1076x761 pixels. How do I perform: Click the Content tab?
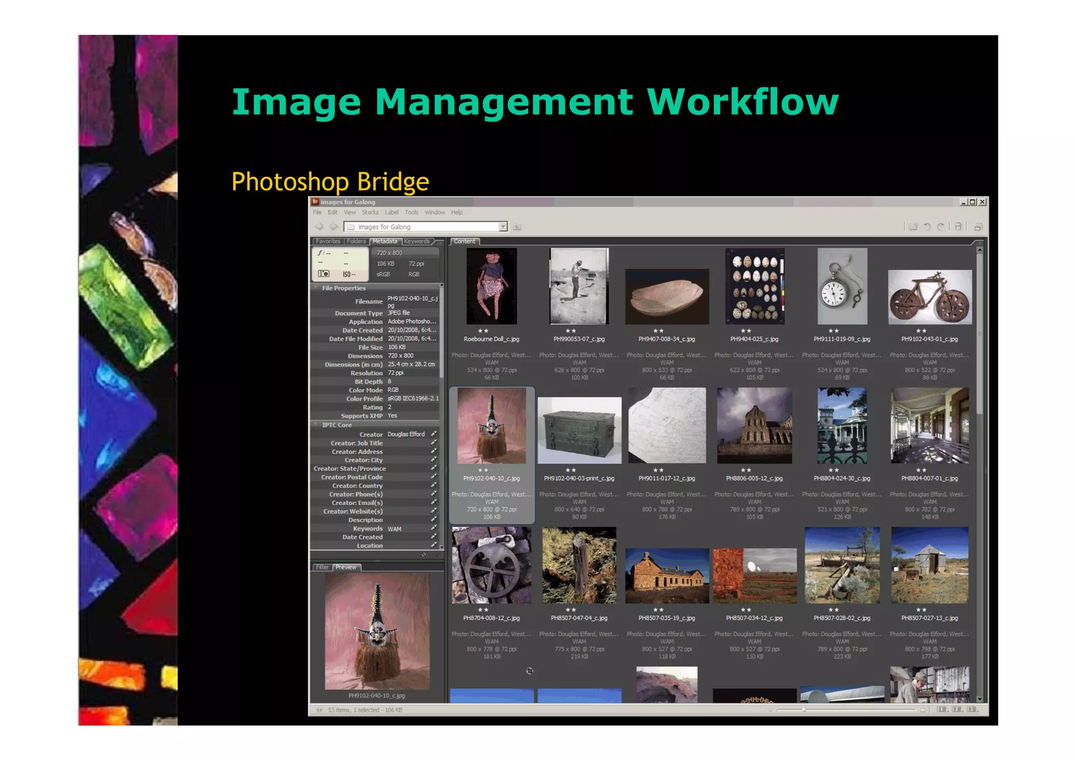coord(464,241)
